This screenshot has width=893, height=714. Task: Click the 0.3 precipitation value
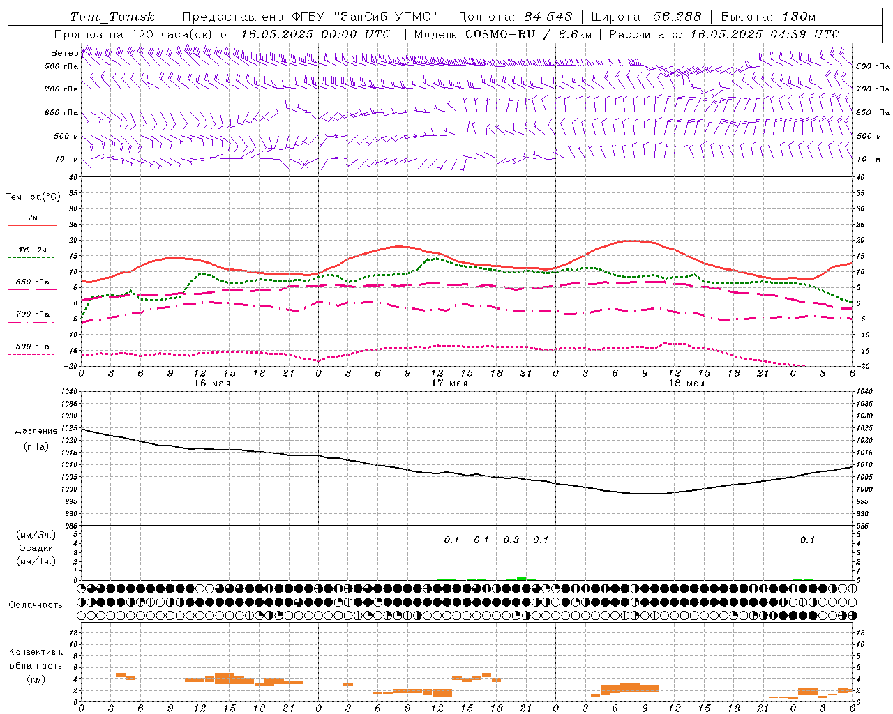[511, 540]
